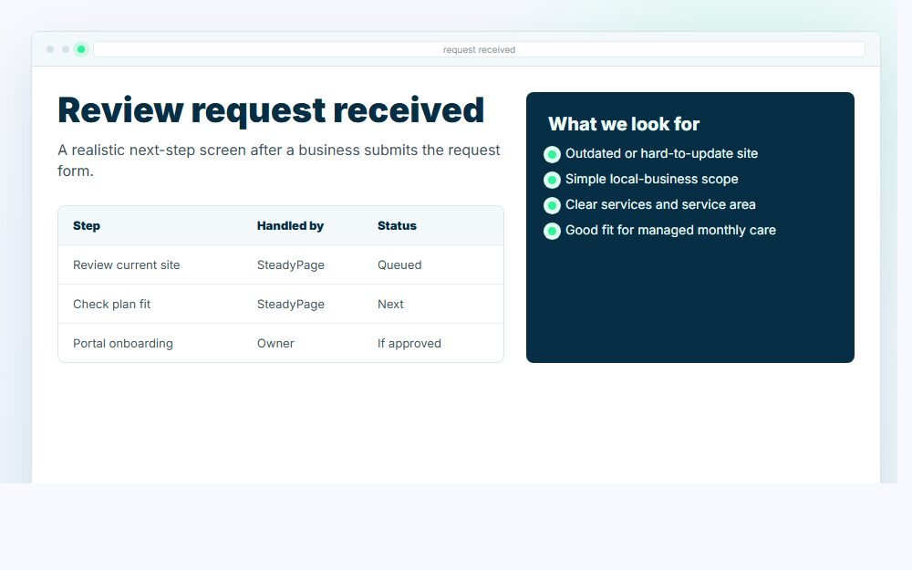The width and height of the screenshot is (912, 570).
Task: Click the 'Queued' status cell
Action: [399, 264]
